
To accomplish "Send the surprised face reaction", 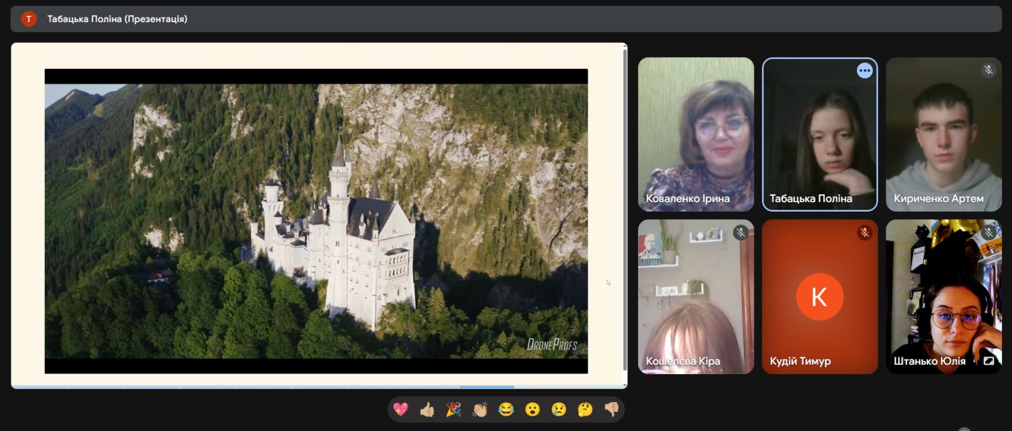I will click(x=533, y=410).
